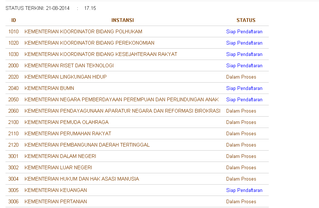Select KEMENTERIAN PEMBANGUNAN DAERAH TERTINGGAL name
Screen dimensions: 319x208
[87, 145]
